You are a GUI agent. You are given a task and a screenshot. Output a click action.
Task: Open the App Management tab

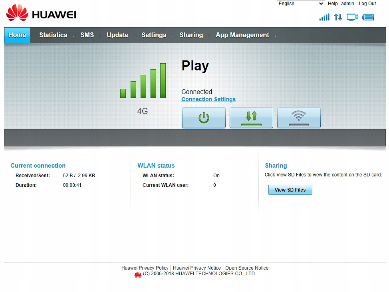(242, 35)
